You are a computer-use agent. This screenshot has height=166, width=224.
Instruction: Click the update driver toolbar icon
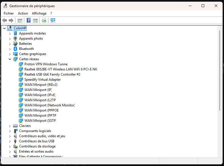[x=44, y=21]
